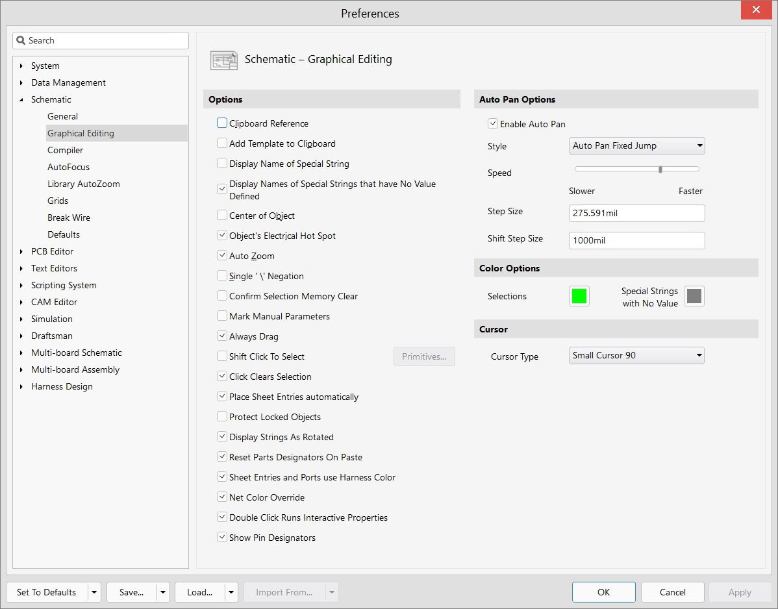The image size is (778, 609).
Task: Expand CAM Editor node
Action: coord(21,302)
